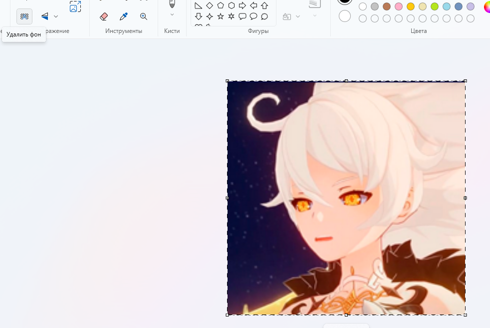Open the rainbow Edit colors wheel
Screen dimensions: 490x328
click(x=487, y=7)
